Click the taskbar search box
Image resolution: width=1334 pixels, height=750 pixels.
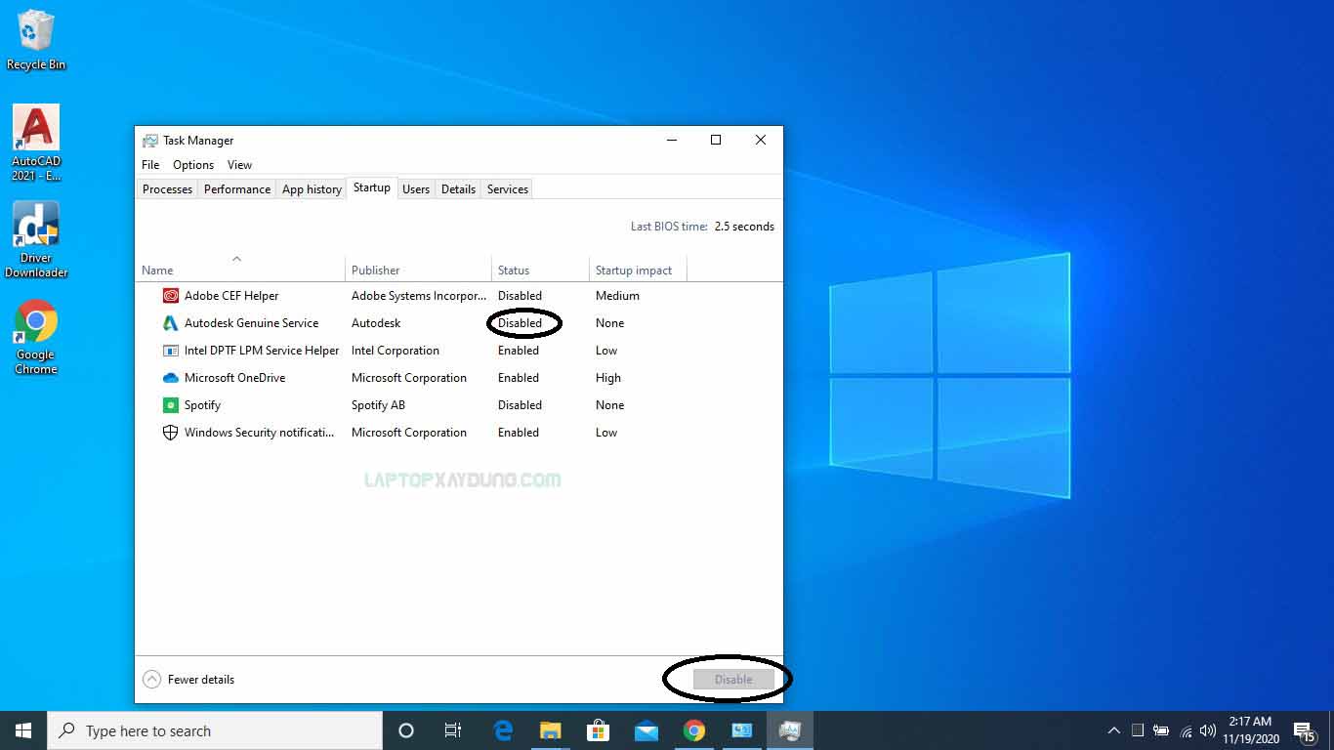pyautogui.click(x=215, y=730)
